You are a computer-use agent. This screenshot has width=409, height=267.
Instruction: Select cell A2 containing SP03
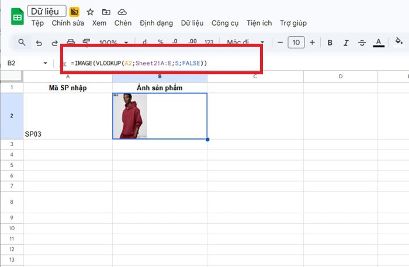[68, 116]
